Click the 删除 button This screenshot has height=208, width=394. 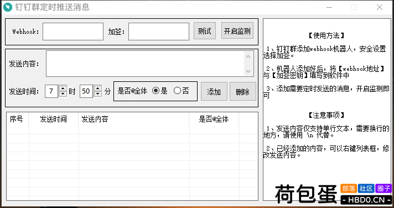coord(243,91)
